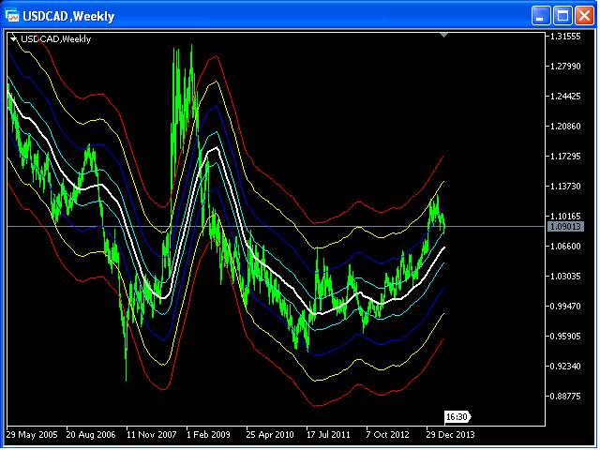
Task: Click the 1.13730 price scale value
Action: tap(565, 186)
